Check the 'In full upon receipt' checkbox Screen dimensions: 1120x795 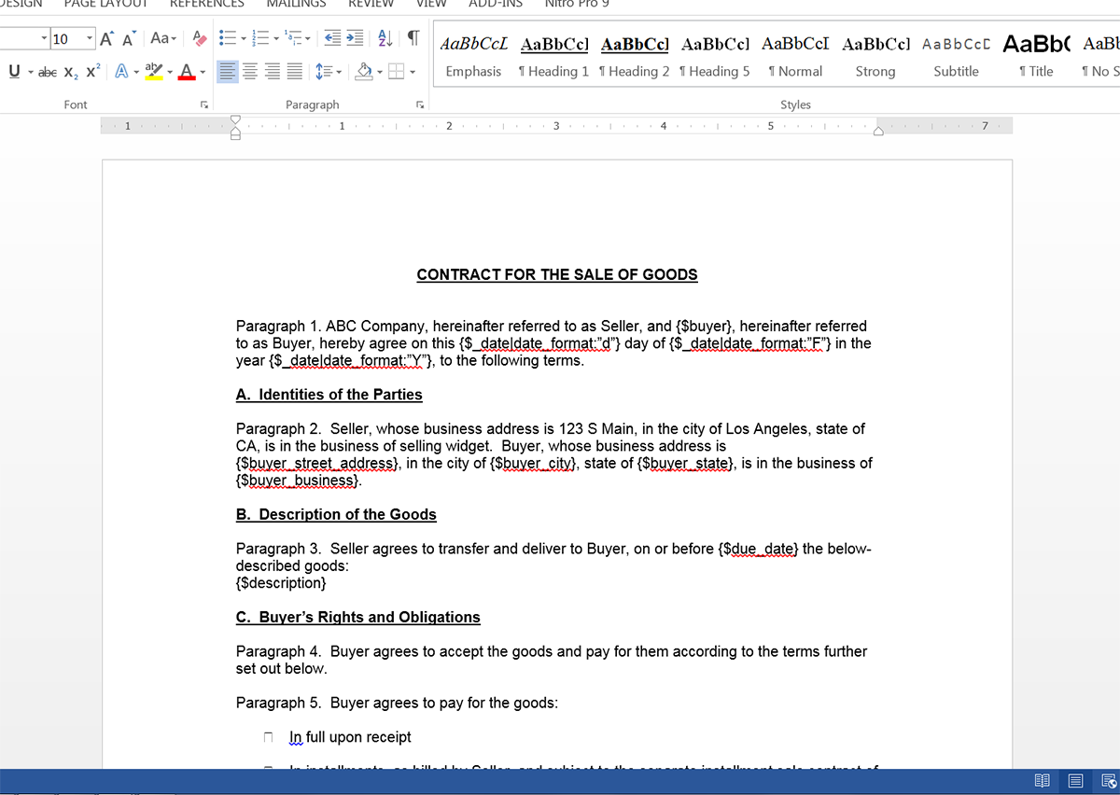269,738
